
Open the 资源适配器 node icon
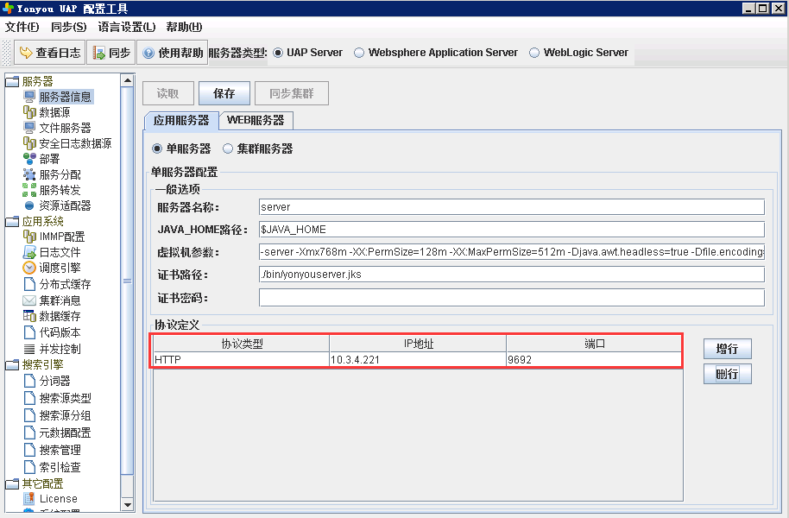29,205
